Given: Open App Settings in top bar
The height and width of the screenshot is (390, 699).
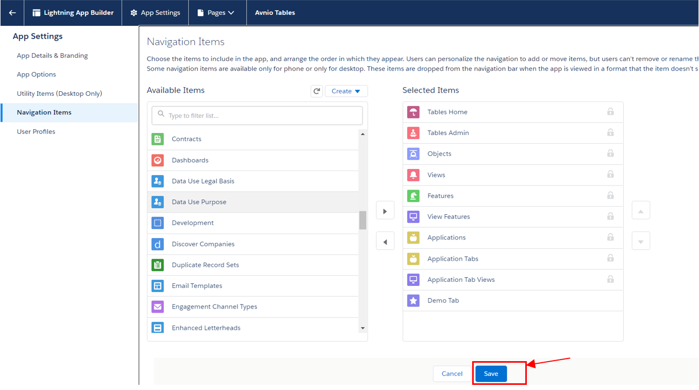Looking at the screenshot, I should pyautogui.click(x=155, y=13).
